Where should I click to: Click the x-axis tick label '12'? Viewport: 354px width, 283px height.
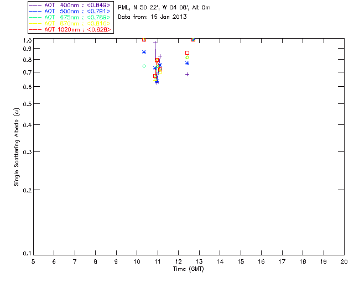[178, 262]
